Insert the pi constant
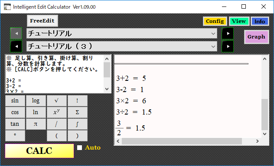Image resolution: width=274 pixels, height=166 pixels. pos(36,124)
